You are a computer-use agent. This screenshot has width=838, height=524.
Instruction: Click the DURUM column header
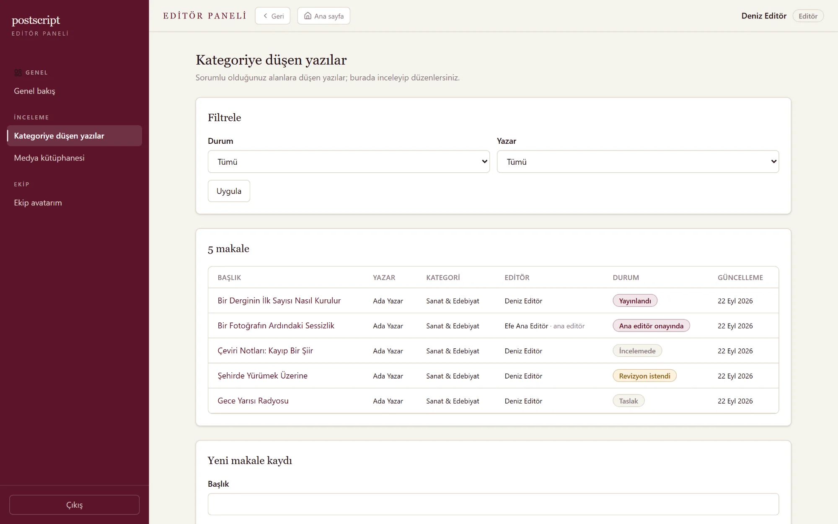(x=626, y=278)
